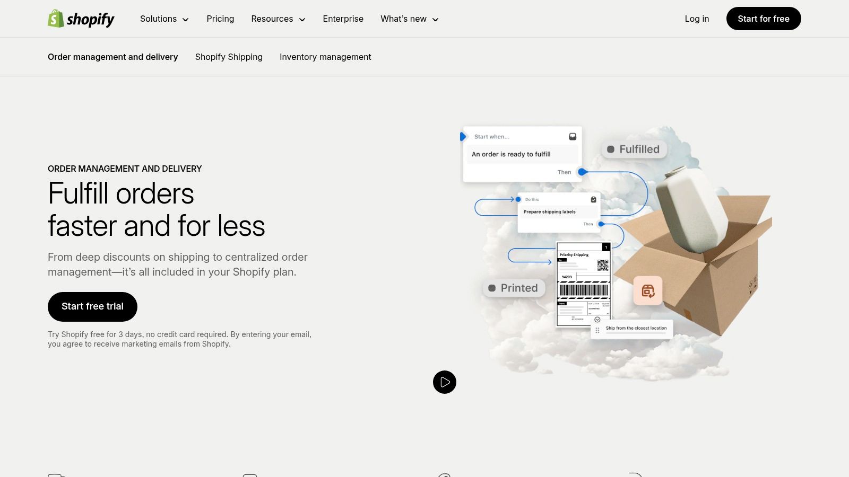
Task: Click the chevron circle below the shipping label
Action: tap(597, 320)
